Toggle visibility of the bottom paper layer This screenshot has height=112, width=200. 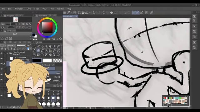click(x=2, y=96)
